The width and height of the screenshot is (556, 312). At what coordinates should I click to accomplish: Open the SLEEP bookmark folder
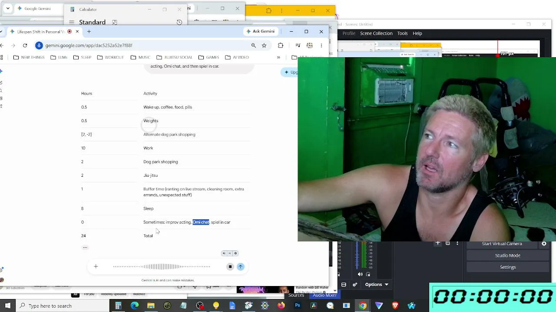click(82, 57)
